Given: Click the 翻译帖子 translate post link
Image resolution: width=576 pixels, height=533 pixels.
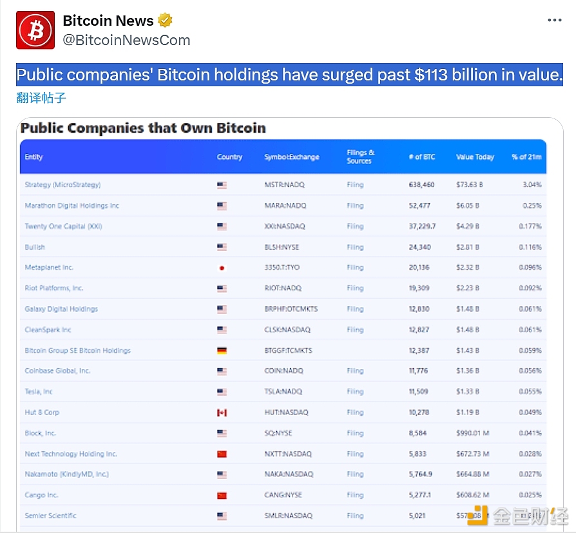Looking at the screenshot, I should pyautogui.click(x=41, y=98).
